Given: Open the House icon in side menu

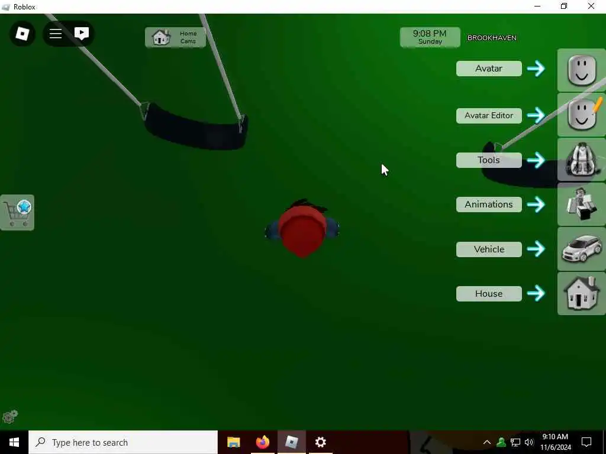Looking at the screenshot, I should [x=581, y=293].
